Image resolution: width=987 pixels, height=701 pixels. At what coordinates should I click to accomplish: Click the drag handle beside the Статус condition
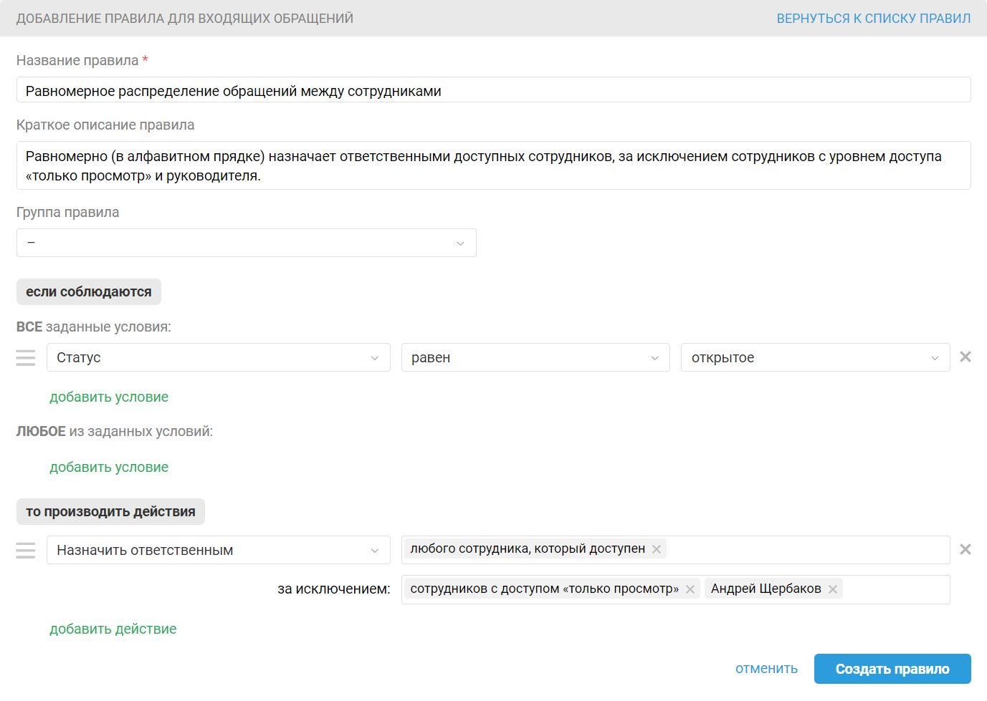[26, 357]
